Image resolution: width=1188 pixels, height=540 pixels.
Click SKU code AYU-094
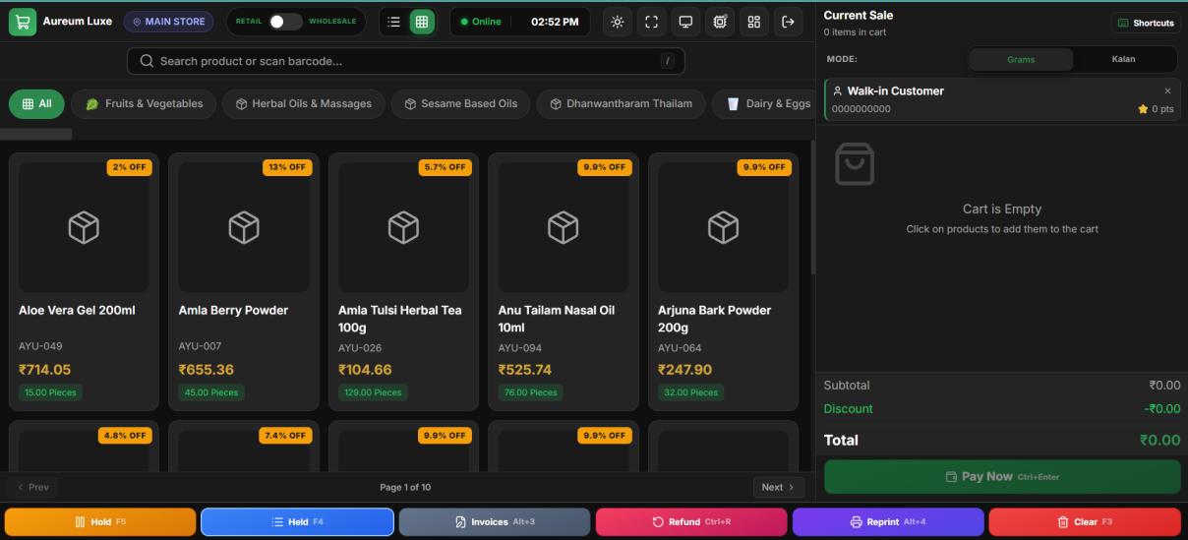click(x=520, y=348)
